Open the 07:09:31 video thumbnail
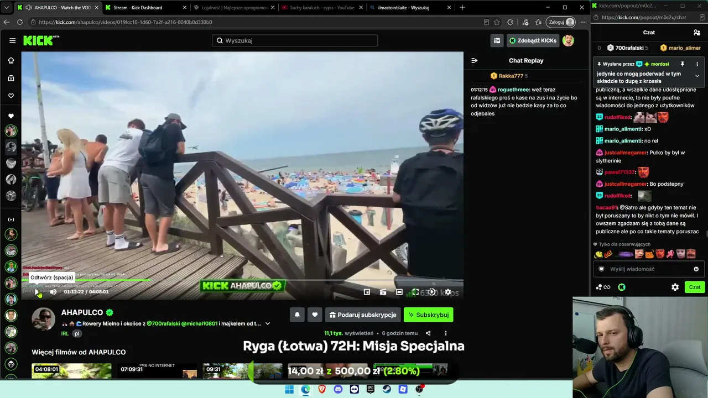Screen dimensions: 708x398 click(157, 371)
